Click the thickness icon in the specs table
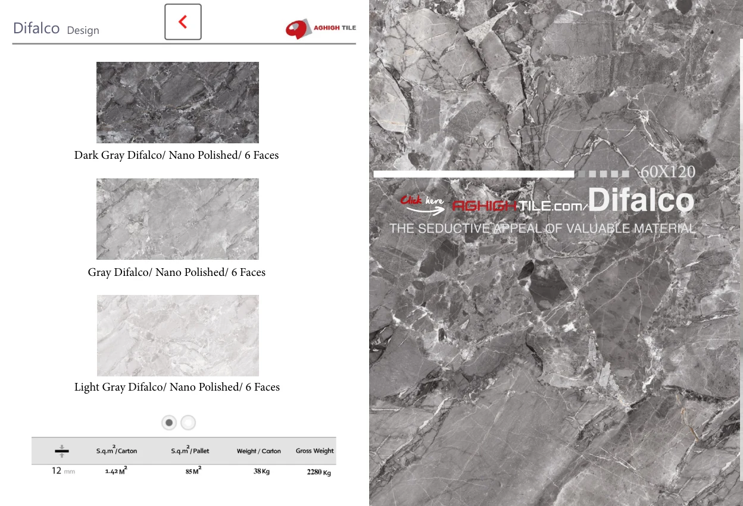743x506 pixels. (x=62, y=451)
